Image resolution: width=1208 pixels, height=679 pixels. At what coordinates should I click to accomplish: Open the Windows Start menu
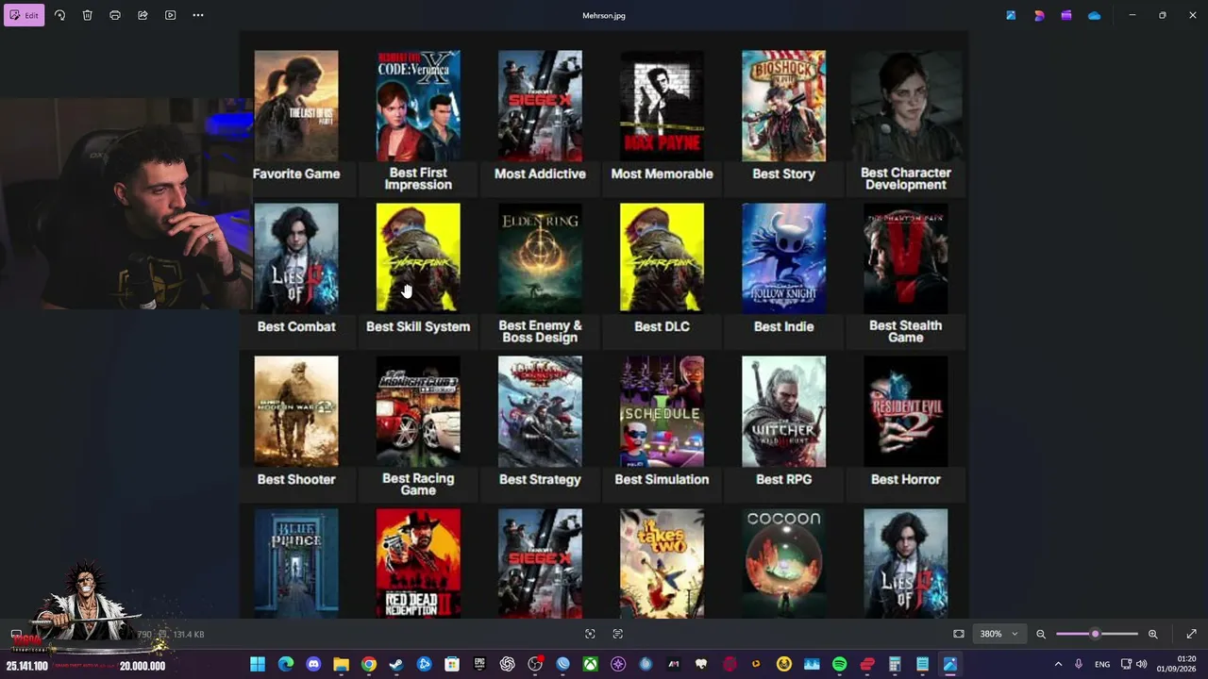(x=258, y=665)
